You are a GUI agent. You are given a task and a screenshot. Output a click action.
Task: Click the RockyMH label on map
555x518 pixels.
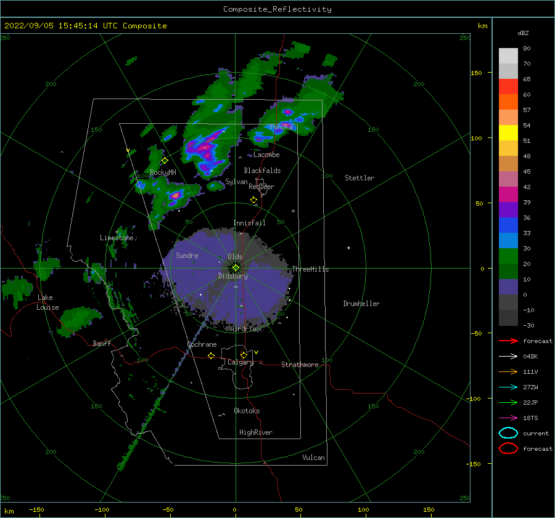click(x=163, y=172)
